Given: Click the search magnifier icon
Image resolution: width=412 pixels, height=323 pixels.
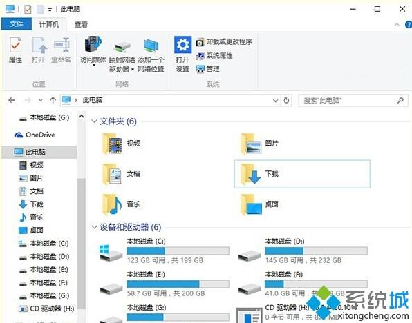Looking at the screenshot, I should (x=400, y=100).
